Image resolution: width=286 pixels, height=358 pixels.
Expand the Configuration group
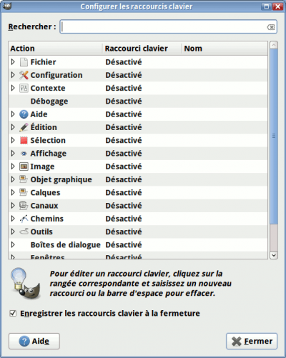tap(13, 75)
